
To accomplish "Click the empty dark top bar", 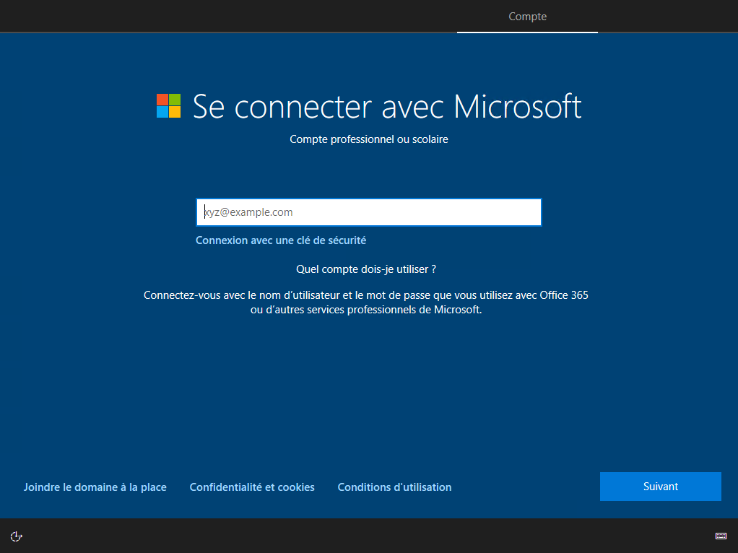I will tap(217, 16).
